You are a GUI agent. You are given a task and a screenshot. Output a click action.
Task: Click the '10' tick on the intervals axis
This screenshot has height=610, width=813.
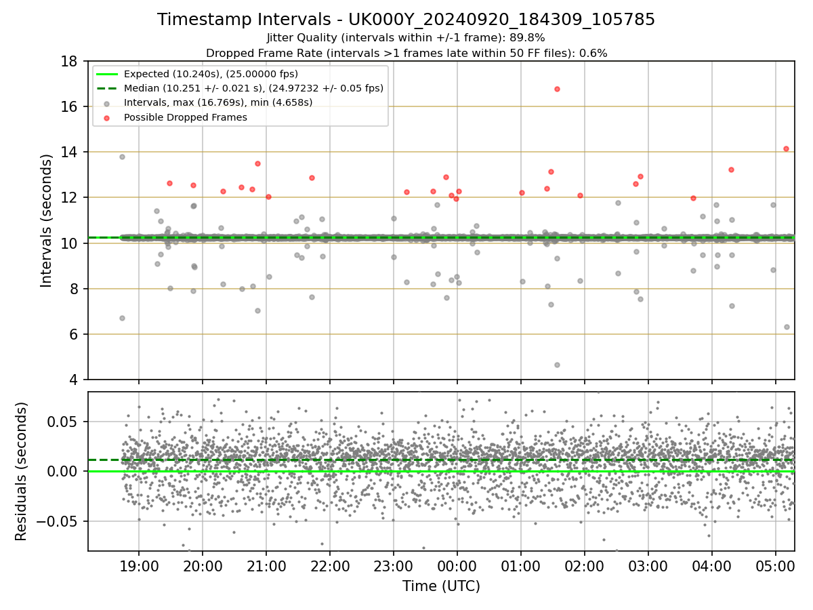click(x=68, y=243)
